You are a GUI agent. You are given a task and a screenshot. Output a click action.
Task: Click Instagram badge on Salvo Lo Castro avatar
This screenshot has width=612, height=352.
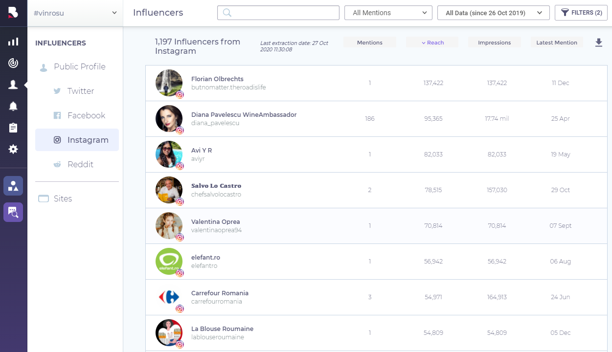click(180, 202)
